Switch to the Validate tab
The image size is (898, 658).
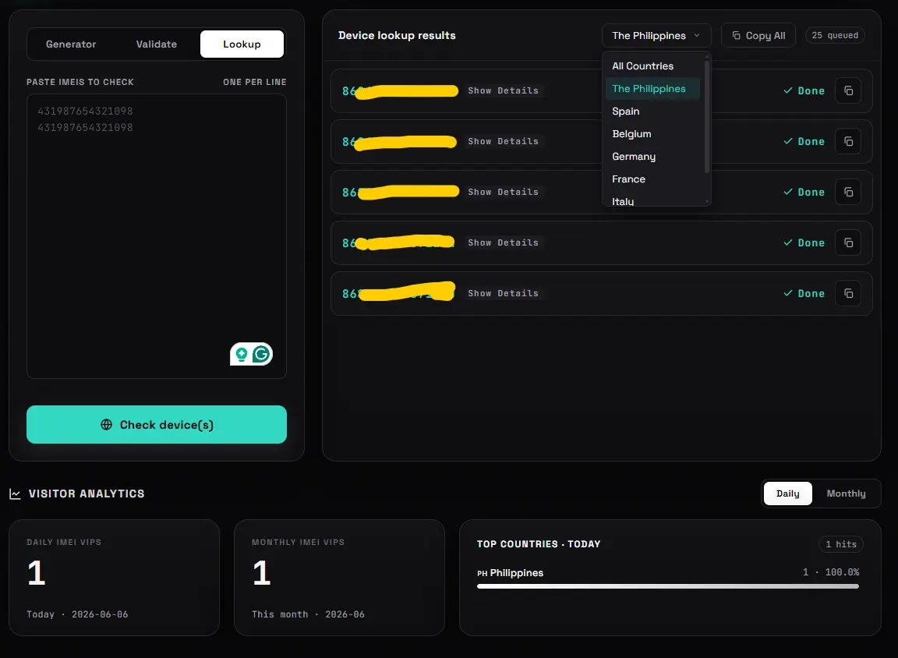[157, 44]
